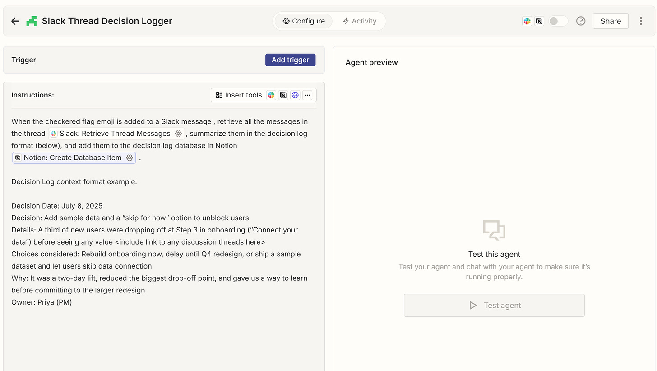657x371 pixels.
Task: Click the 'Decision Log context format example:' text
Action: [x=74, y=182]
